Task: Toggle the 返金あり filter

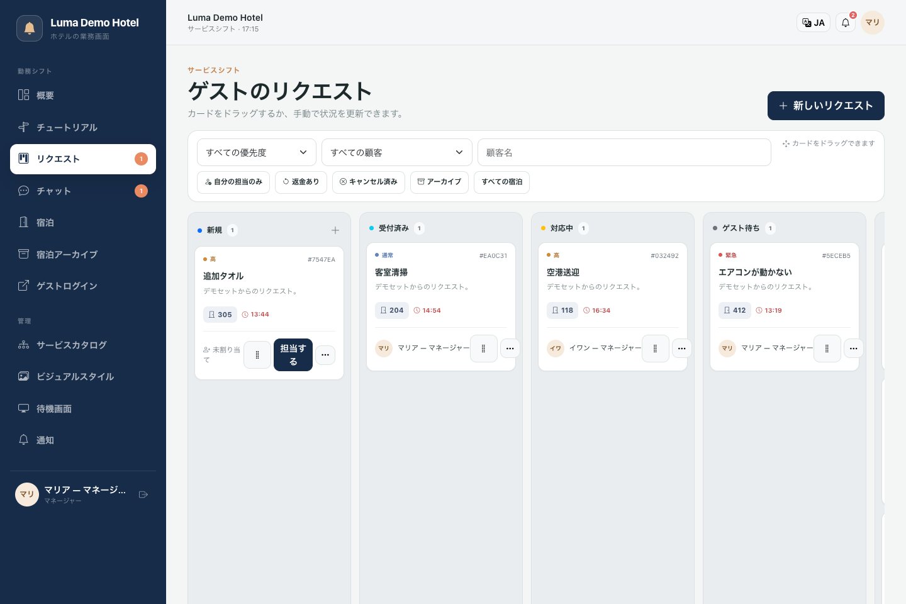Action: click(x=301, y=182)
